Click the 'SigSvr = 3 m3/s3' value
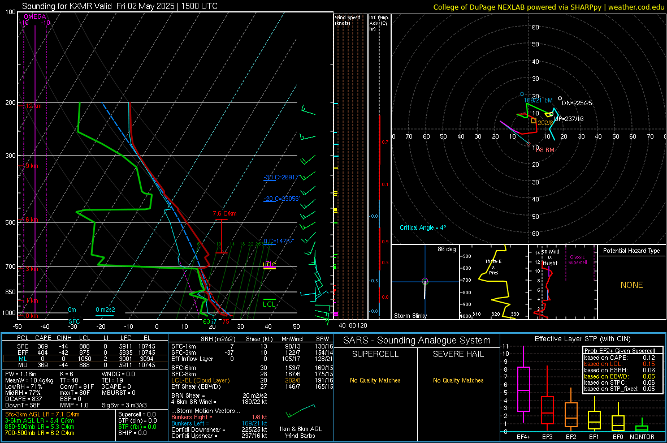Screen dimensions: 667x443 tap(124, 405)
